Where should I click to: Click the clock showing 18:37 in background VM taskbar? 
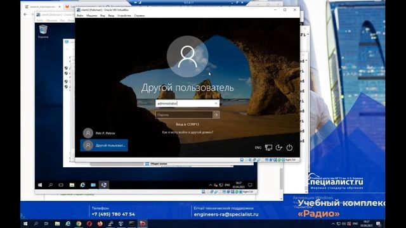pos(239,185)
